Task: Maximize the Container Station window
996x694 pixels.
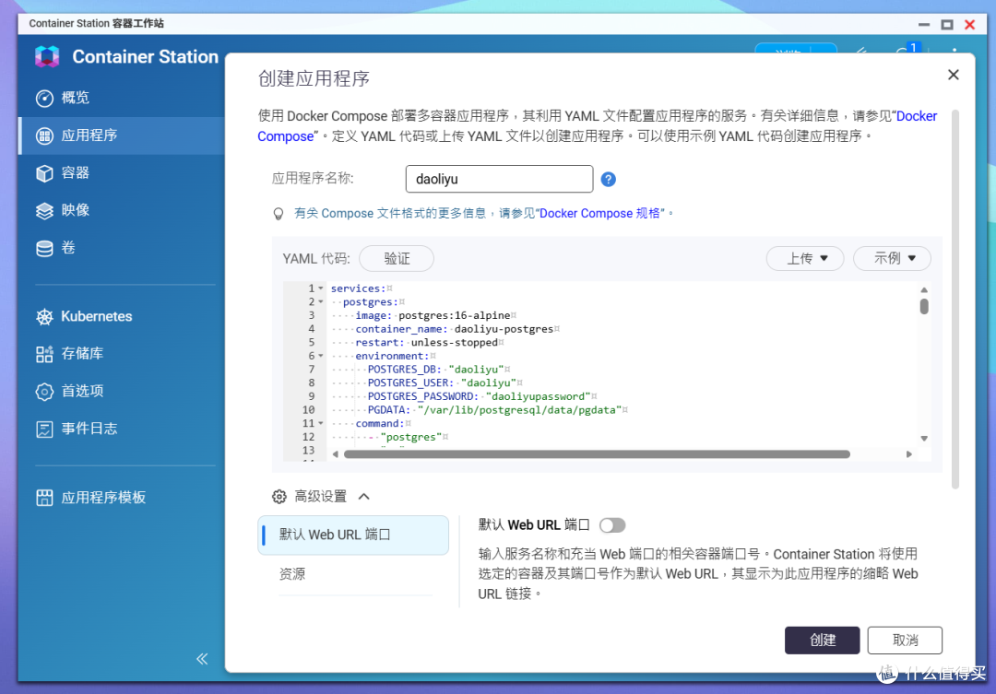Action: (x=947, y=24)
